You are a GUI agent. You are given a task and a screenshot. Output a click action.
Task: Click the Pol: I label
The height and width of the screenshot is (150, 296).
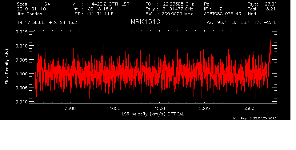213,4
